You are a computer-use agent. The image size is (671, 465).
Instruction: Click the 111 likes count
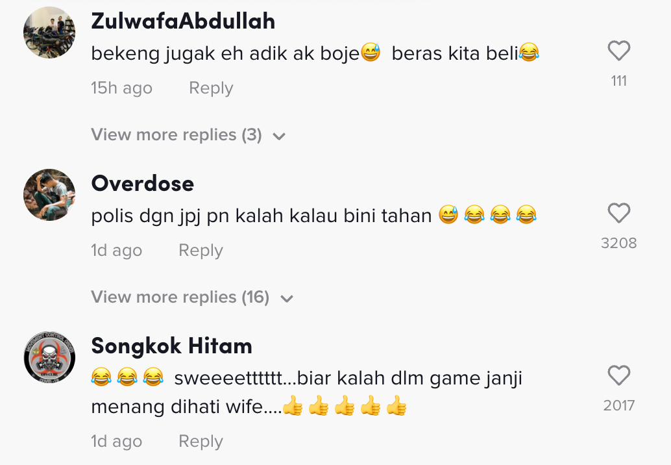619,81
